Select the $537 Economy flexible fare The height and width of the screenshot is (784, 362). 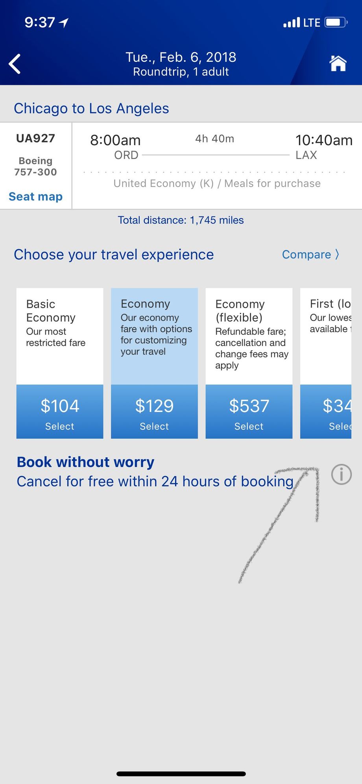(249, 412)
